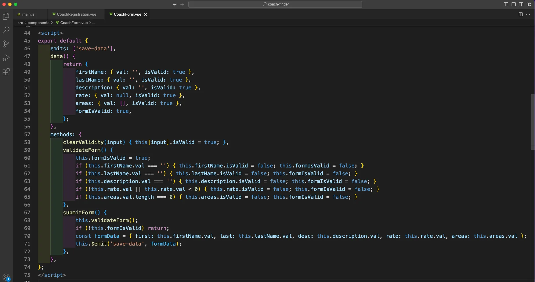Split the editor to the right
Screen dimensions: 535x282
click(x=521, y=14)
